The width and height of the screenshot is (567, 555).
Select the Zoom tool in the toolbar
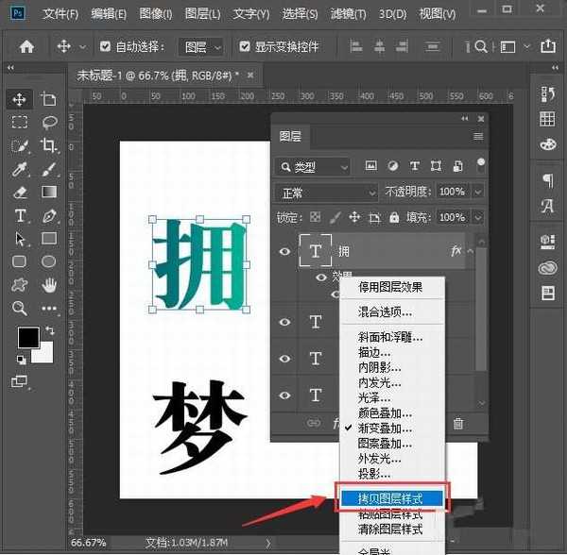[19, 308]
